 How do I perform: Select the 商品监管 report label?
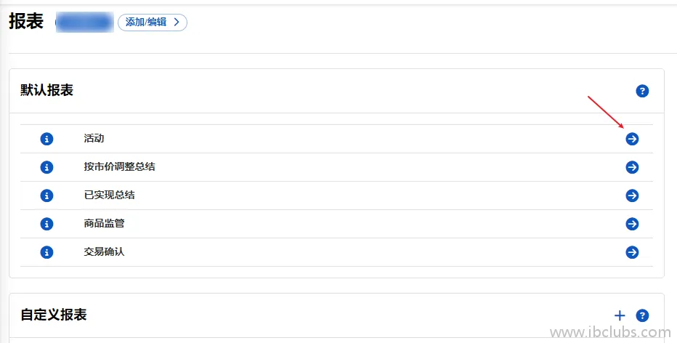click(104, 223)
